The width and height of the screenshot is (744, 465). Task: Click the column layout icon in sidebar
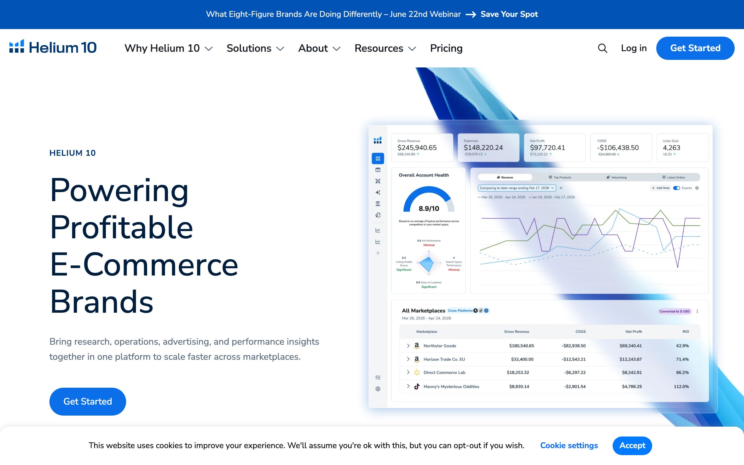click(378, 170)
